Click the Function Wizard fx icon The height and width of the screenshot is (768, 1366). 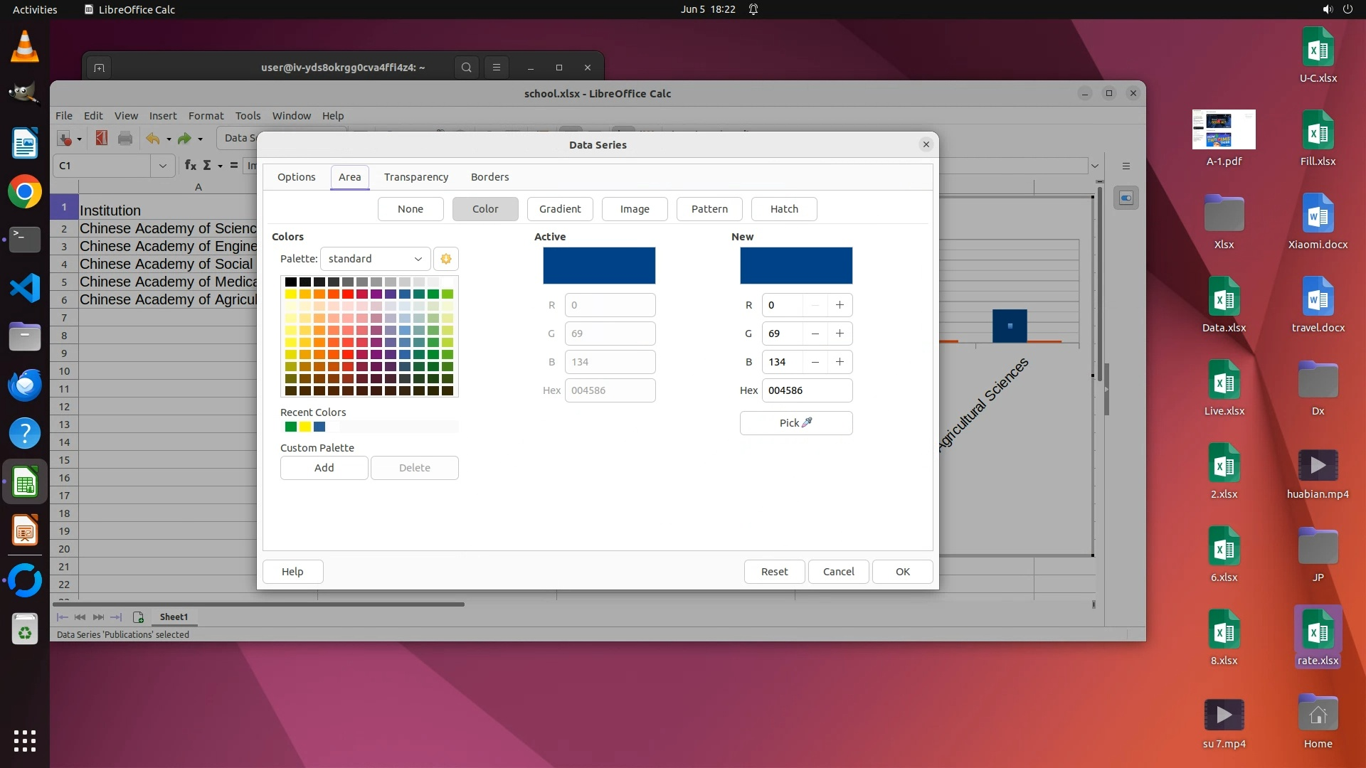point(190,165)
